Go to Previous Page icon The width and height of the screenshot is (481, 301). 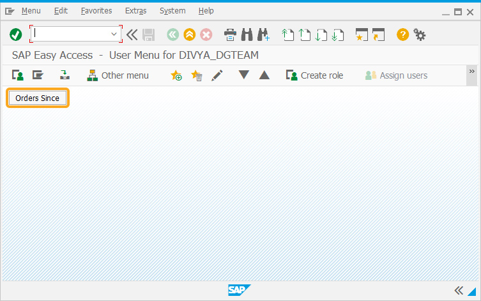(305, 35)
